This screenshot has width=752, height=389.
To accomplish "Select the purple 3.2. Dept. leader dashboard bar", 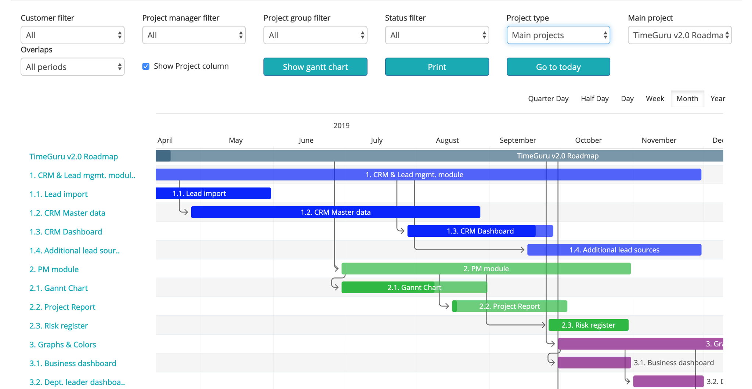I will coord(668,381).
